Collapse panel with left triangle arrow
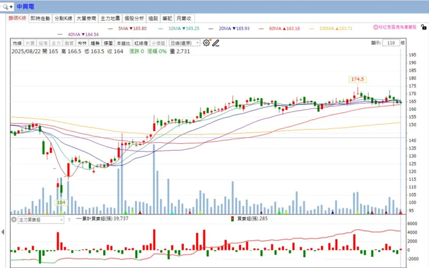 click(3, 232)
